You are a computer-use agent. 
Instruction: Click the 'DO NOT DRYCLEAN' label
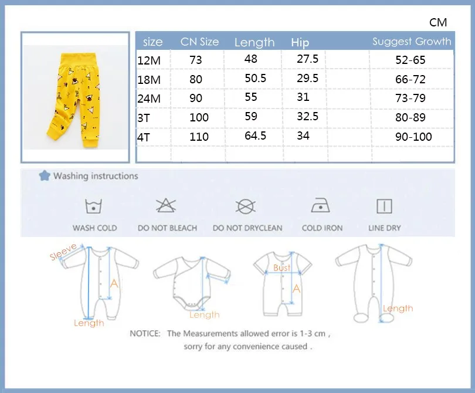[247, 228]
